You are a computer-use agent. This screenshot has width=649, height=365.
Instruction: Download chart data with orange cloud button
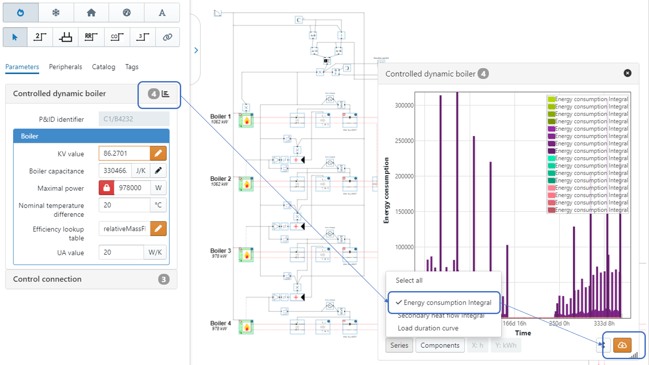pos(622,345)
